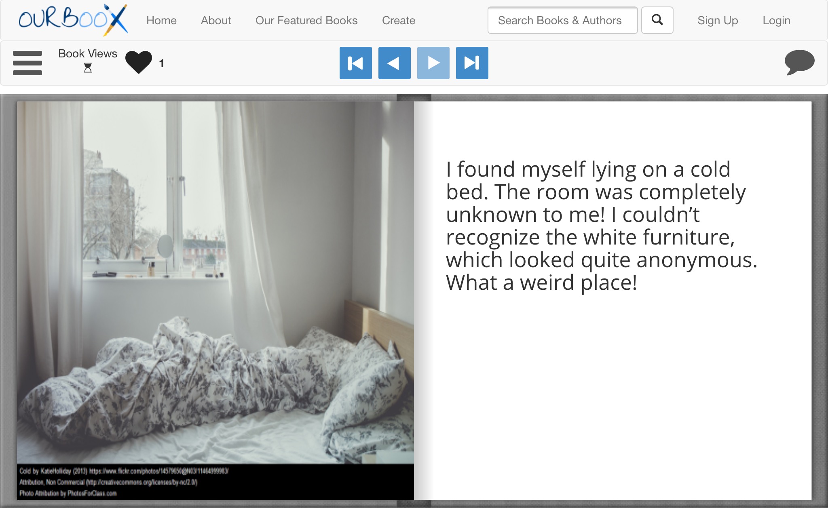The width and height of the screenshot is (828, 523).
Task: Click the Ourboox logo
Action: pyautogui.click(x=73, y=20)
